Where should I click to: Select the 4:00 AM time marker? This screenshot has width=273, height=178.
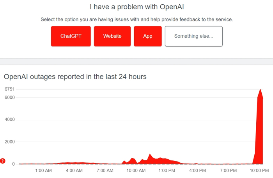74,171
